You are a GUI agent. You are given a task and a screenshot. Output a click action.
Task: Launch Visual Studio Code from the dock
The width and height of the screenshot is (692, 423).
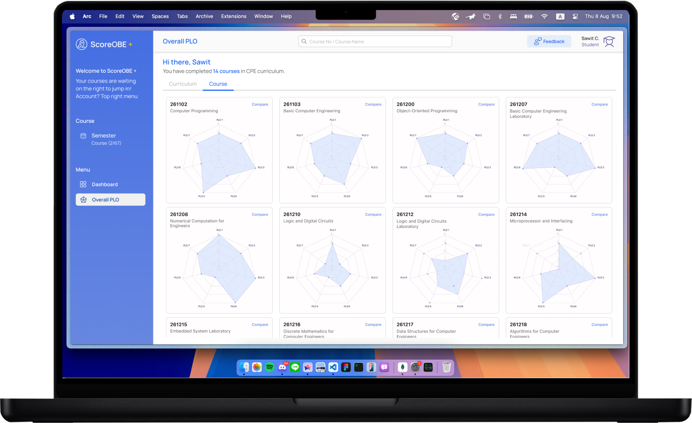click(x=333, y=367)
